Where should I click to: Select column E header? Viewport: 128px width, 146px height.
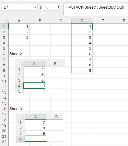point(103,21)
